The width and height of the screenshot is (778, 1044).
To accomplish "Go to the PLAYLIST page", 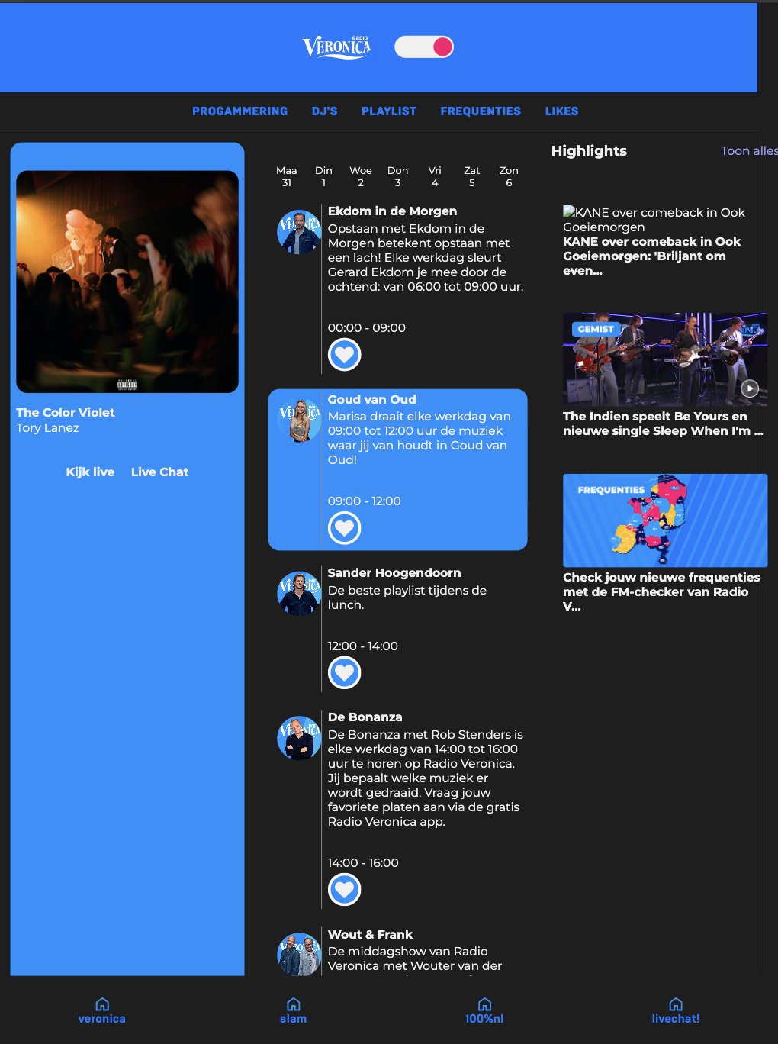I will 389,111.
